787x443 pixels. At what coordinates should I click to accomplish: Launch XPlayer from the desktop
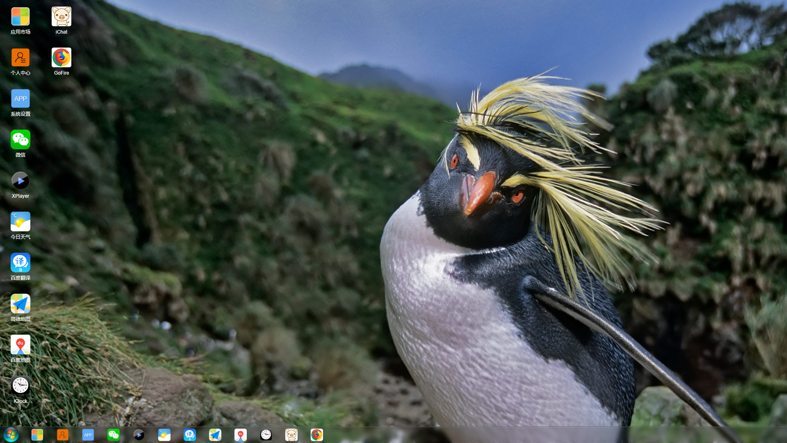pyautogui.click(x=20, y=181)
